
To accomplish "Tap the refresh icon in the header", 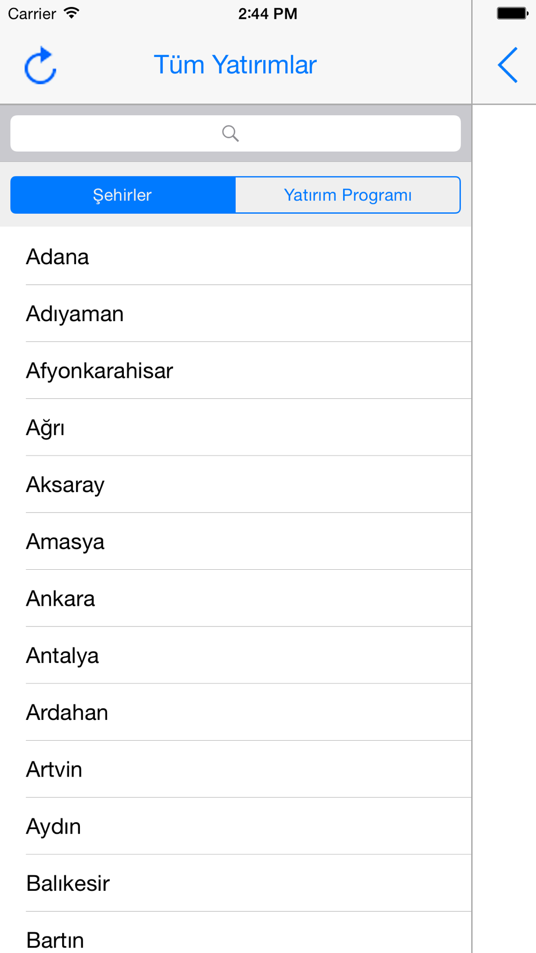I will pos(41,65).
